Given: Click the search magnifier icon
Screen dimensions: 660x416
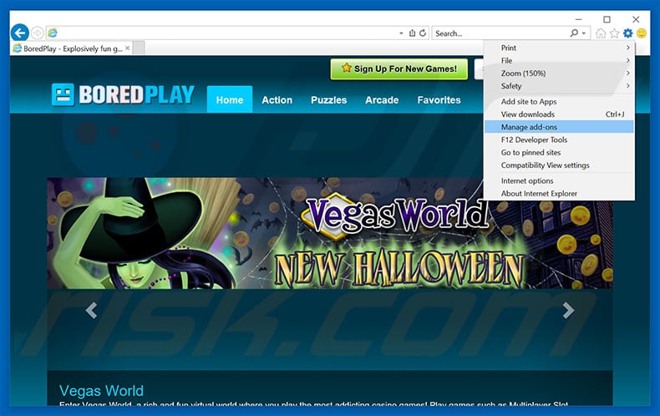Looking at the screenshot, I should [x=574, y=33].
